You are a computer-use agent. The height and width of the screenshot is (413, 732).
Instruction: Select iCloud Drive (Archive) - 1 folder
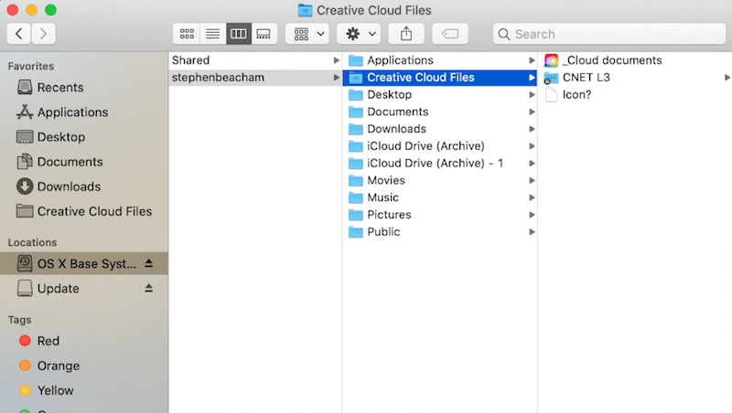[x=440, y=164]
